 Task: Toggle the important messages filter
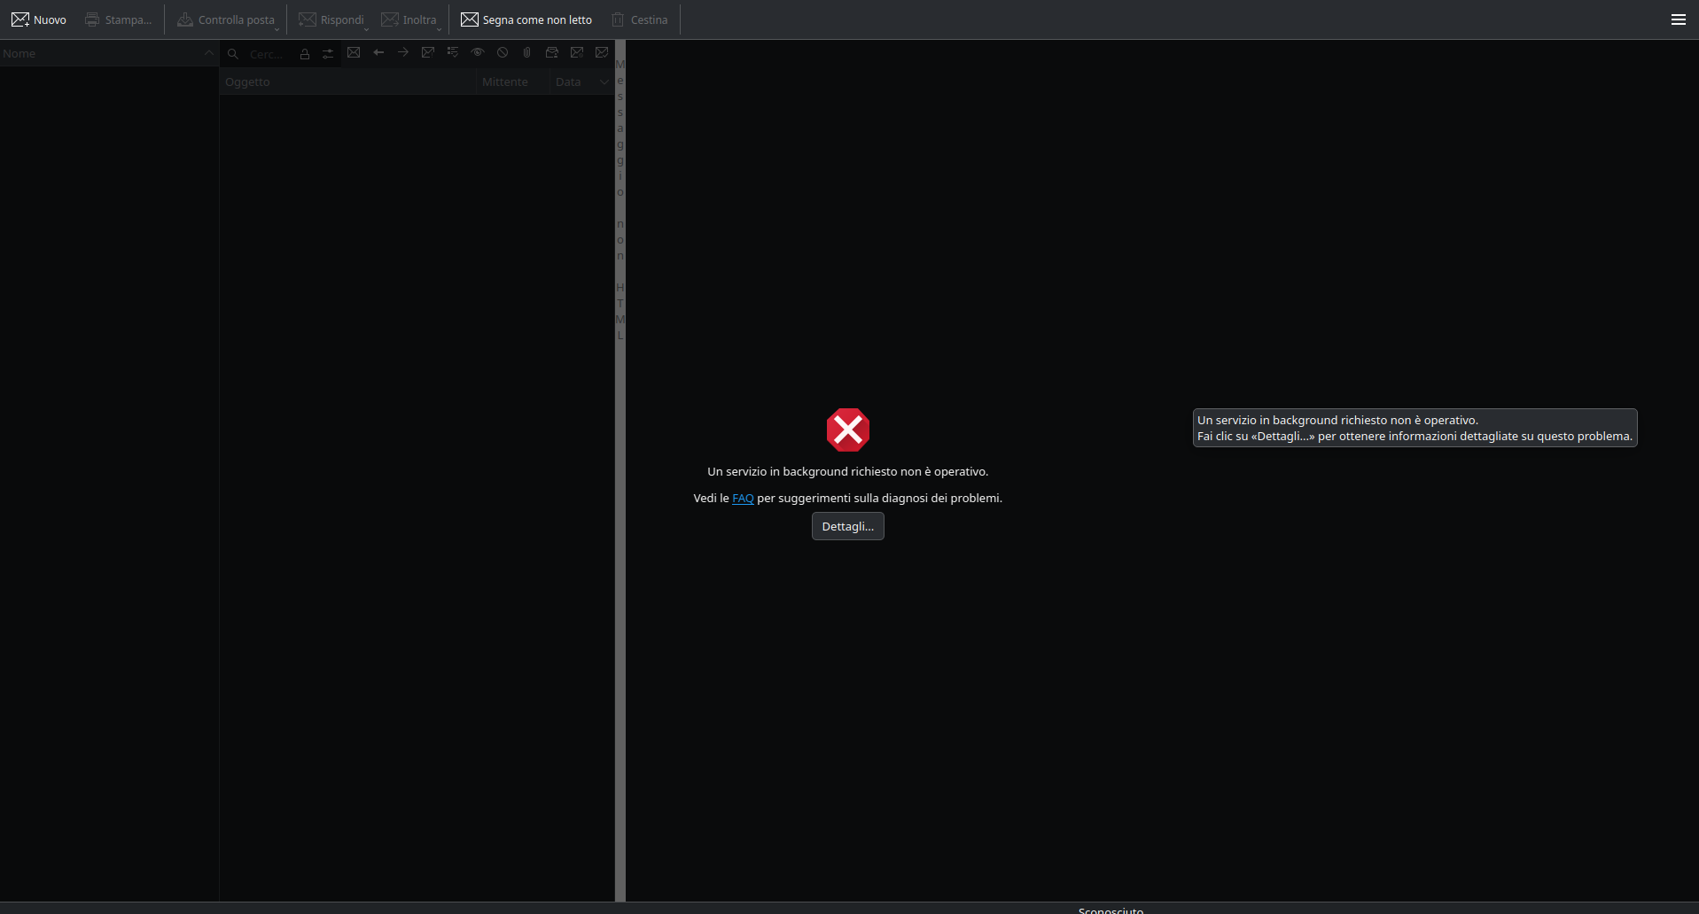pyautogui.click(x=428, y=53)
